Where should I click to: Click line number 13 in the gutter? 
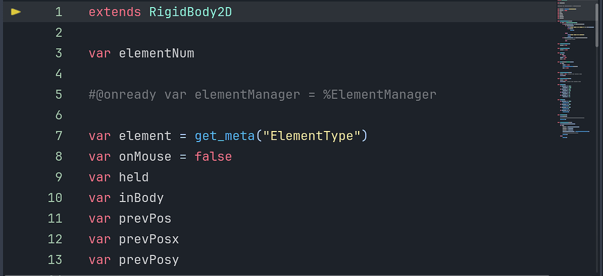(x=55, y=260)
